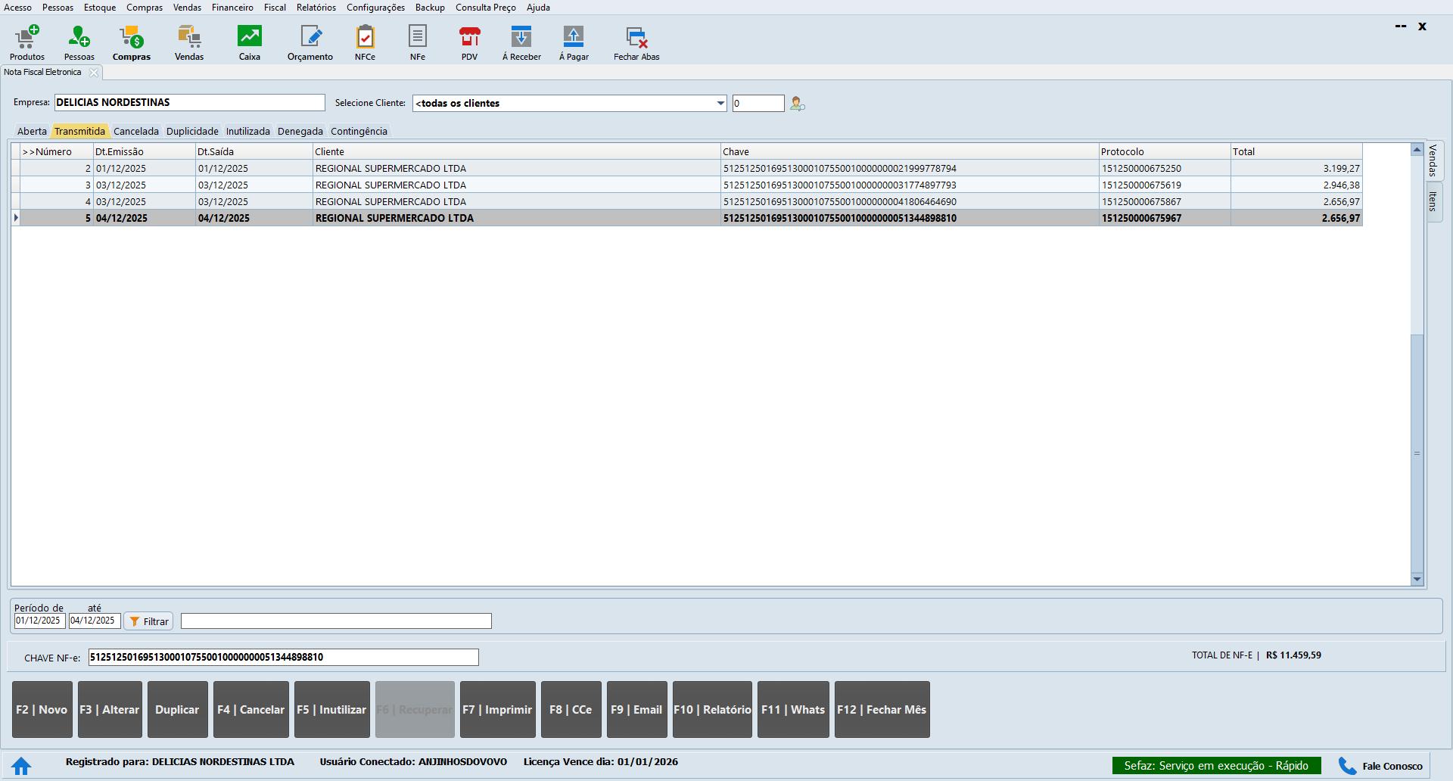1453x781 pixels.
Task: Open the Financeiro menu
Action: point(232,8)
